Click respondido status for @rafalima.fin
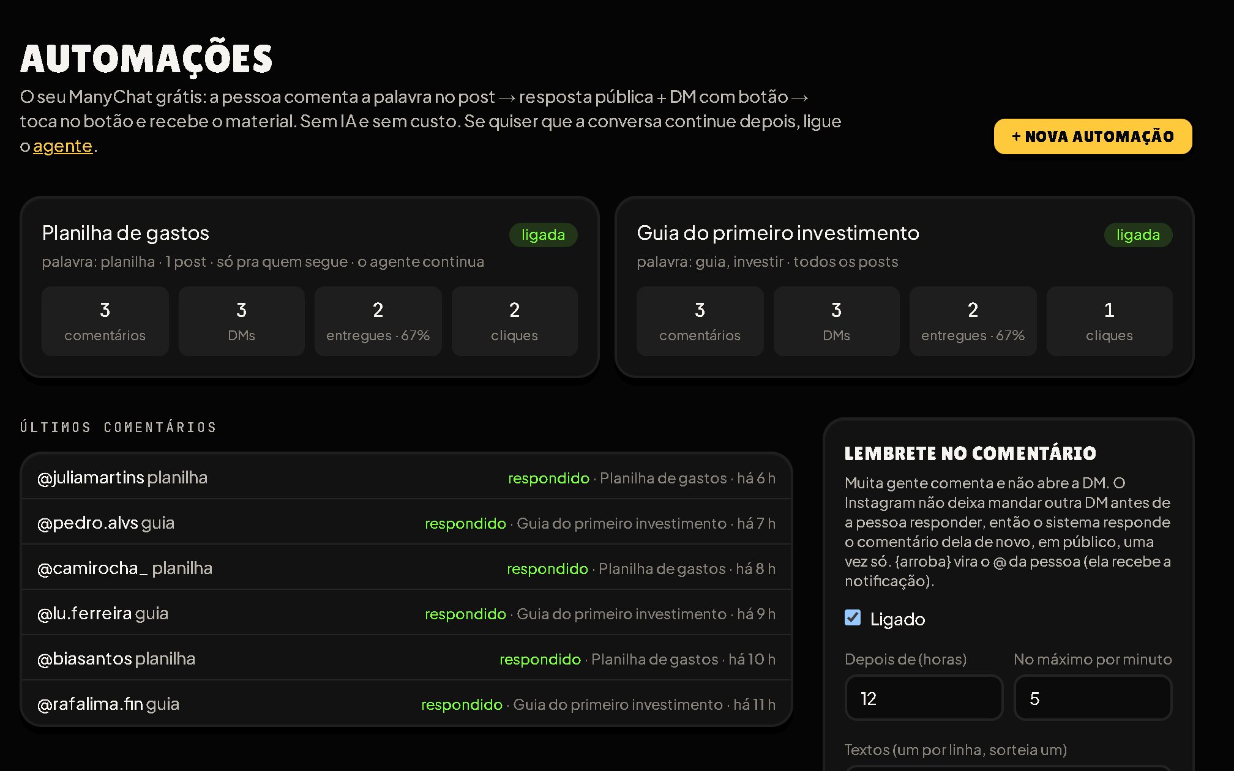The width and height of the screenshot is (1234, 771). pos(462,705)
